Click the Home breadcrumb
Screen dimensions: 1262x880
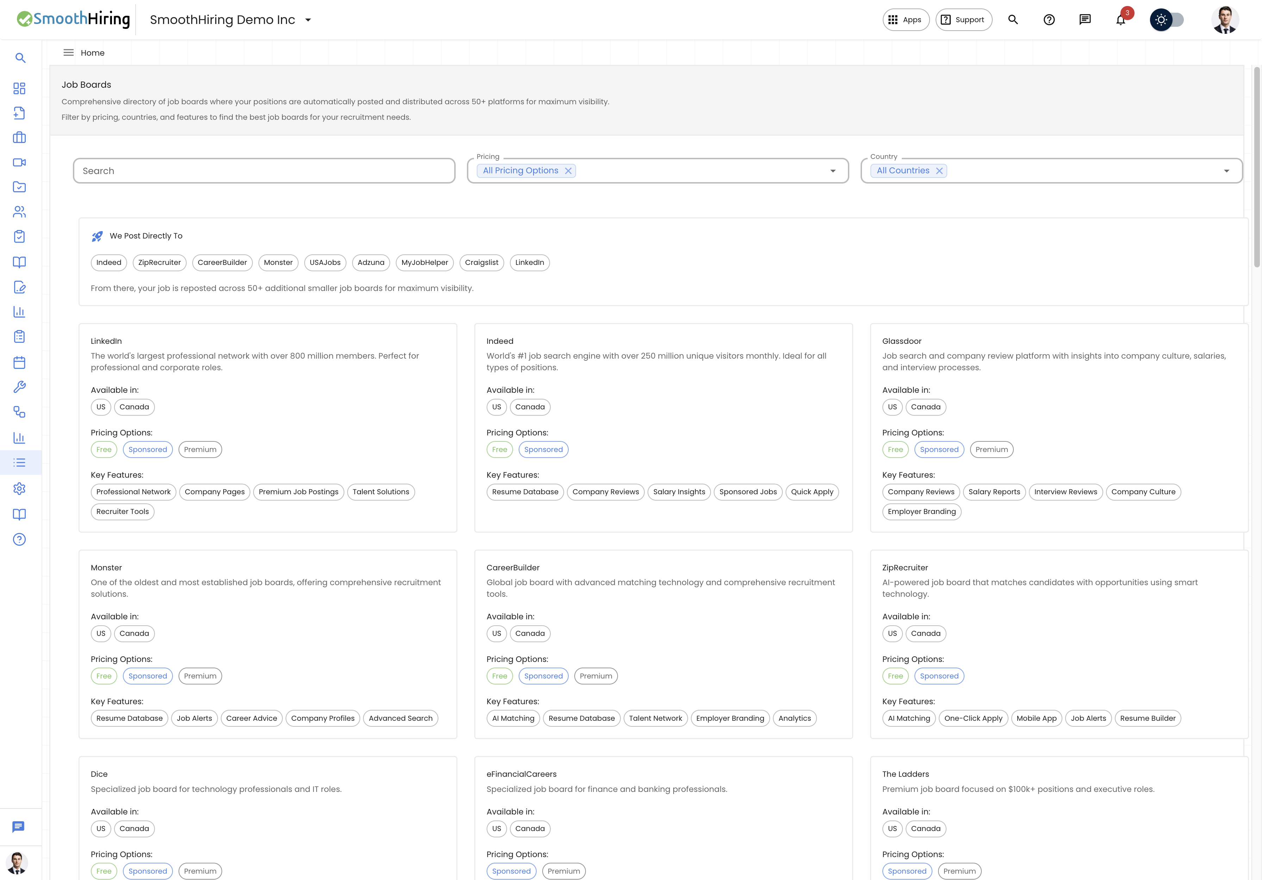point(92,53)
